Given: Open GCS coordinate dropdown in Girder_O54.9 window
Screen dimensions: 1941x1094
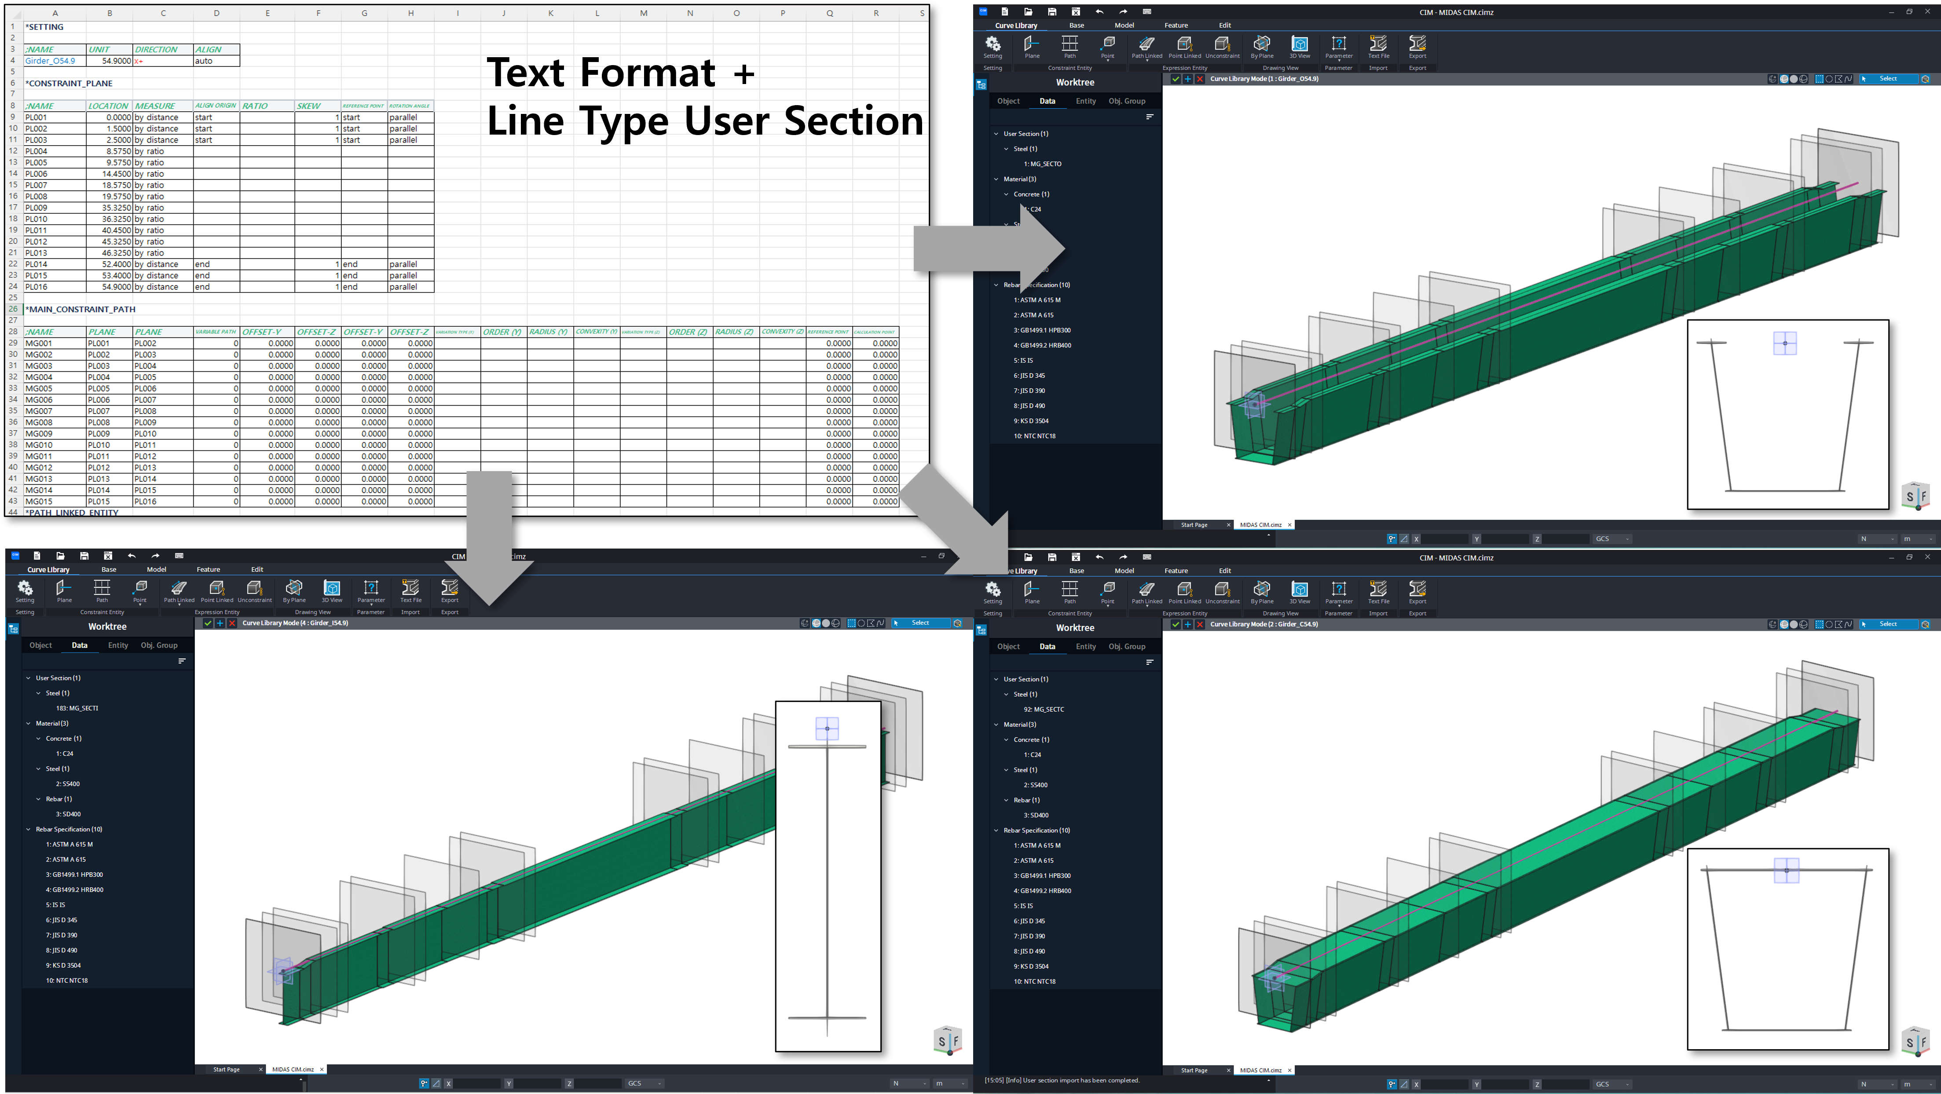Looking at the screenshot, I should tap(1612, 539).
